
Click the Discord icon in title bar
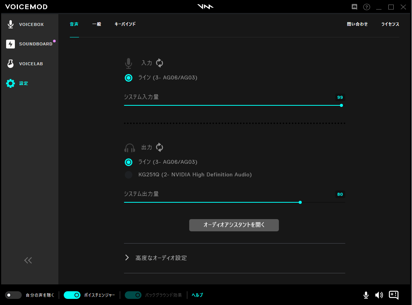coord(354,7)
